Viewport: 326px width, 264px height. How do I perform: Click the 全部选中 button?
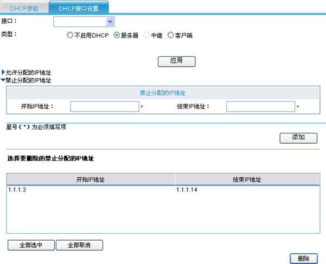31,245
